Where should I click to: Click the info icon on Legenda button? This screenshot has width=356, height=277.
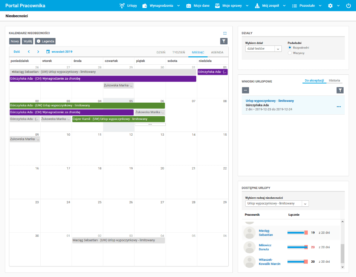click(38, 41)
